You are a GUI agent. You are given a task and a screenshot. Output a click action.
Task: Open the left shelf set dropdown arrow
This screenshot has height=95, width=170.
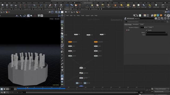pyautogui.click(x=81, y=3)
